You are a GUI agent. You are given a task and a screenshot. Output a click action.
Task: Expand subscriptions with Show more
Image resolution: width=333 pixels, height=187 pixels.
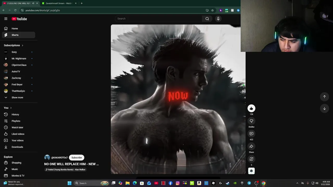coord(18,97)
